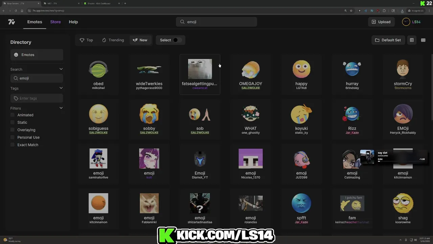Select Emotes in the Directory sidebar

37,55
